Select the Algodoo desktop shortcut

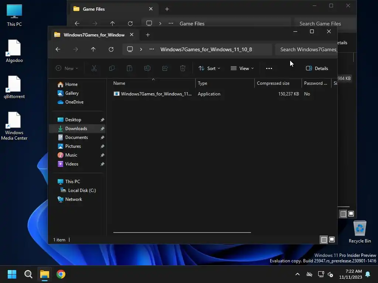[x=14, y=51]
